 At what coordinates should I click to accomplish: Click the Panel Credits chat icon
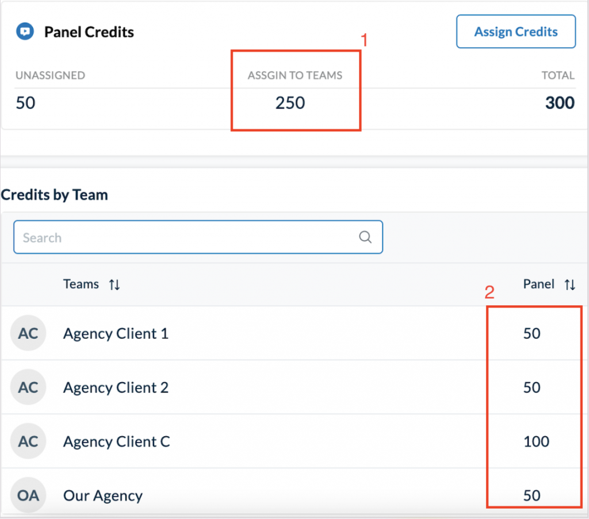pos(24,31)
